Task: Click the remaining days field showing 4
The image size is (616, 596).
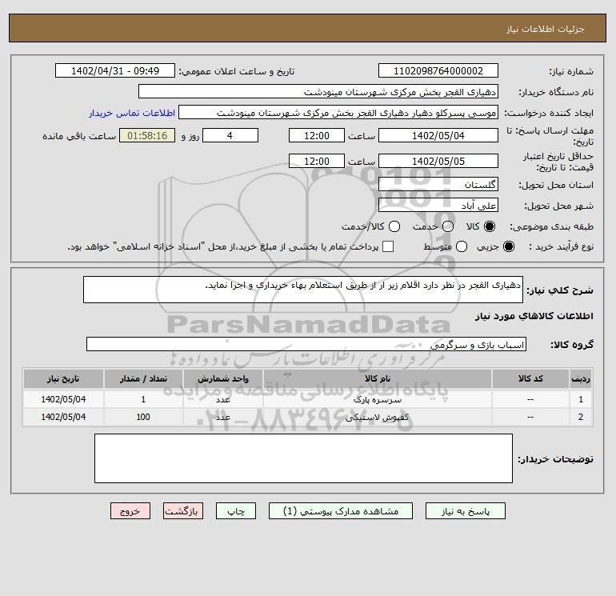Action: point(230,135)
